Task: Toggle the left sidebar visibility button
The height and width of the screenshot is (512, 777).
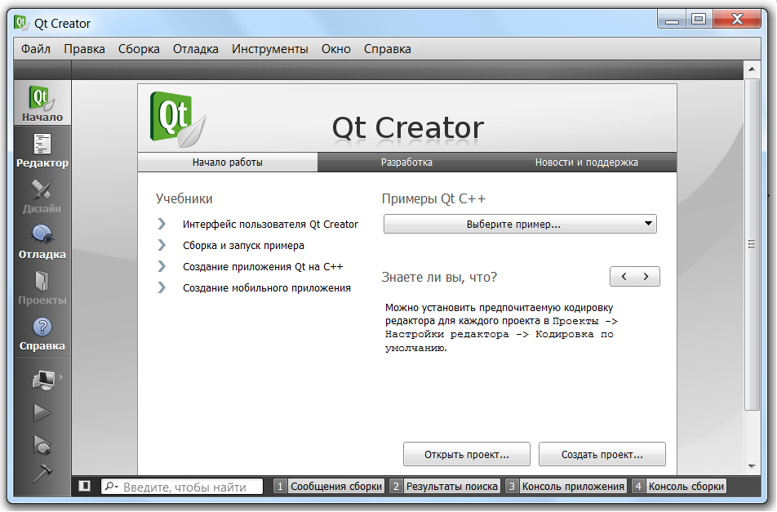Action: pyautogui.click(x=85, y=486)
